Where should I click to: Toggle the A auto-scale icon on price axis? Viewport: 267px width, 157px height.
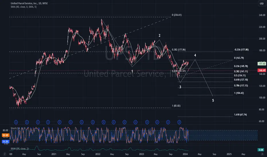(x=262, y=154)
